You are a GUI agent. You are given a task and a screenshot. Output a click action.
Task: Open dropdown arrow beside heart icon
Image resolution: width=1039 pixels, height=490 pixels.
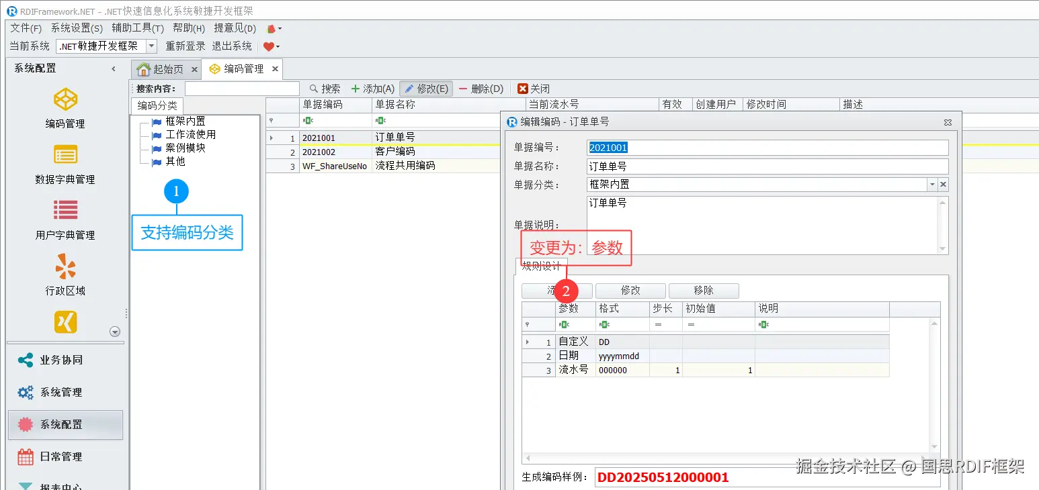[278, 46]
